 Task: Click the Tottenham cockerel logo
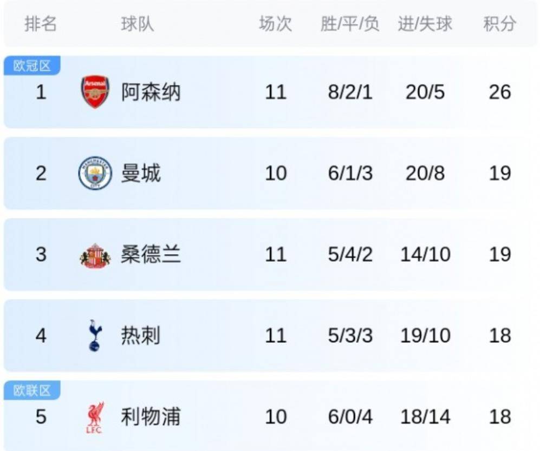pyautogui.click(x=95, y=335)
